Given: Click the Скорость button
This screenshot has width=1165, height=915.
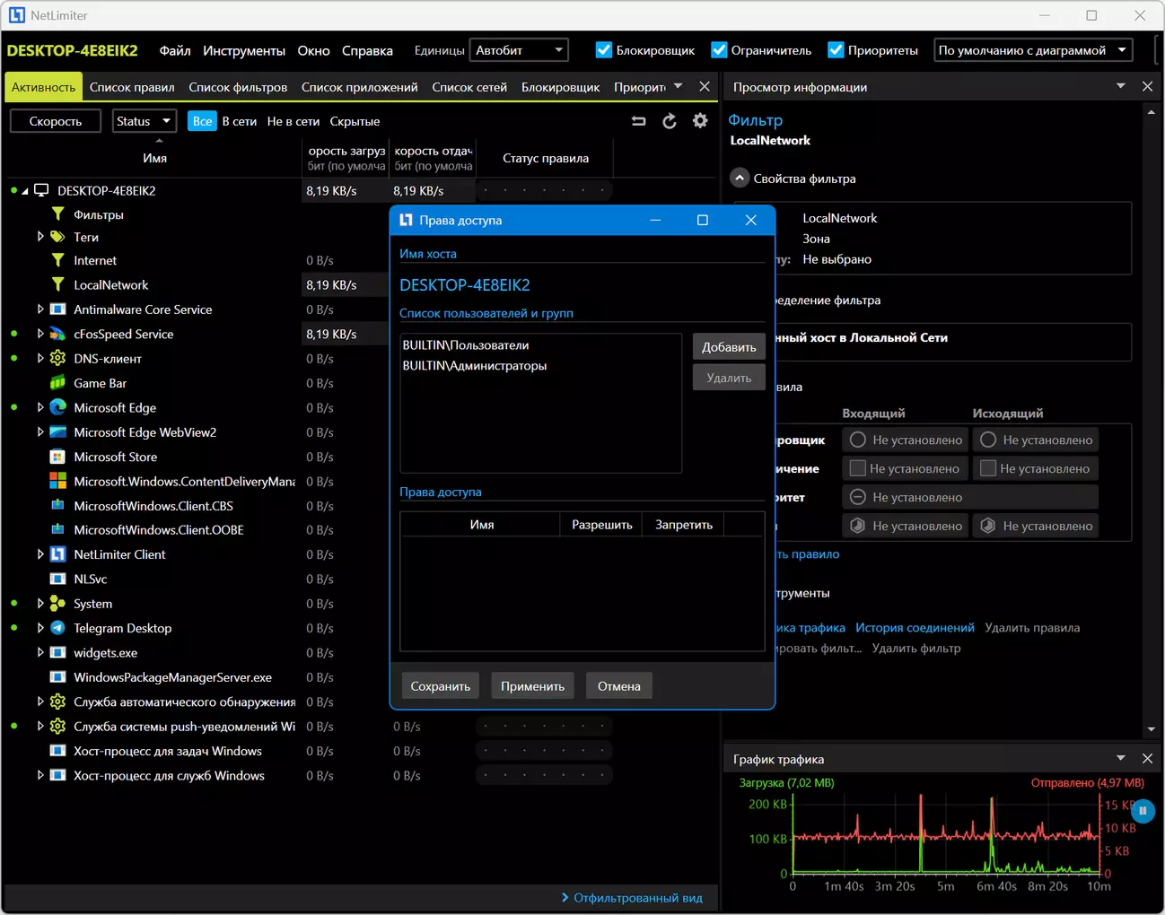Looking at the screenshot, I should pyautogui.click(x=56, y=121).
